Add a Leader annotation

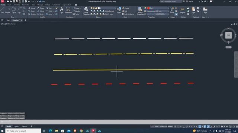pos(76,11)
